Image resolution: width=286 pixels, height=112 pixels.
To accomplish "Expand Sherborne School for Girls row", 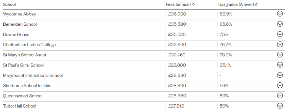I will (x=280, y=85).
